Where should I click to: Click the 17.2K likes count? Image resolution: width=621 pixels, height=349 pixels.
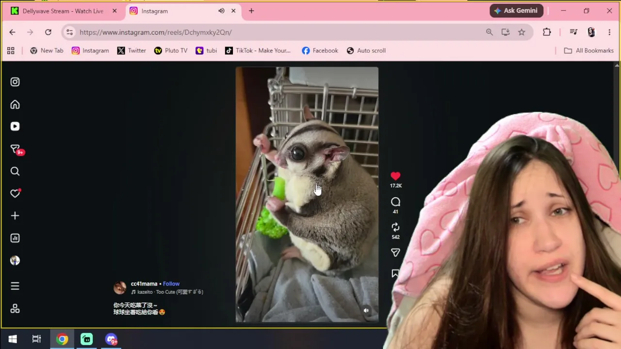396,186
